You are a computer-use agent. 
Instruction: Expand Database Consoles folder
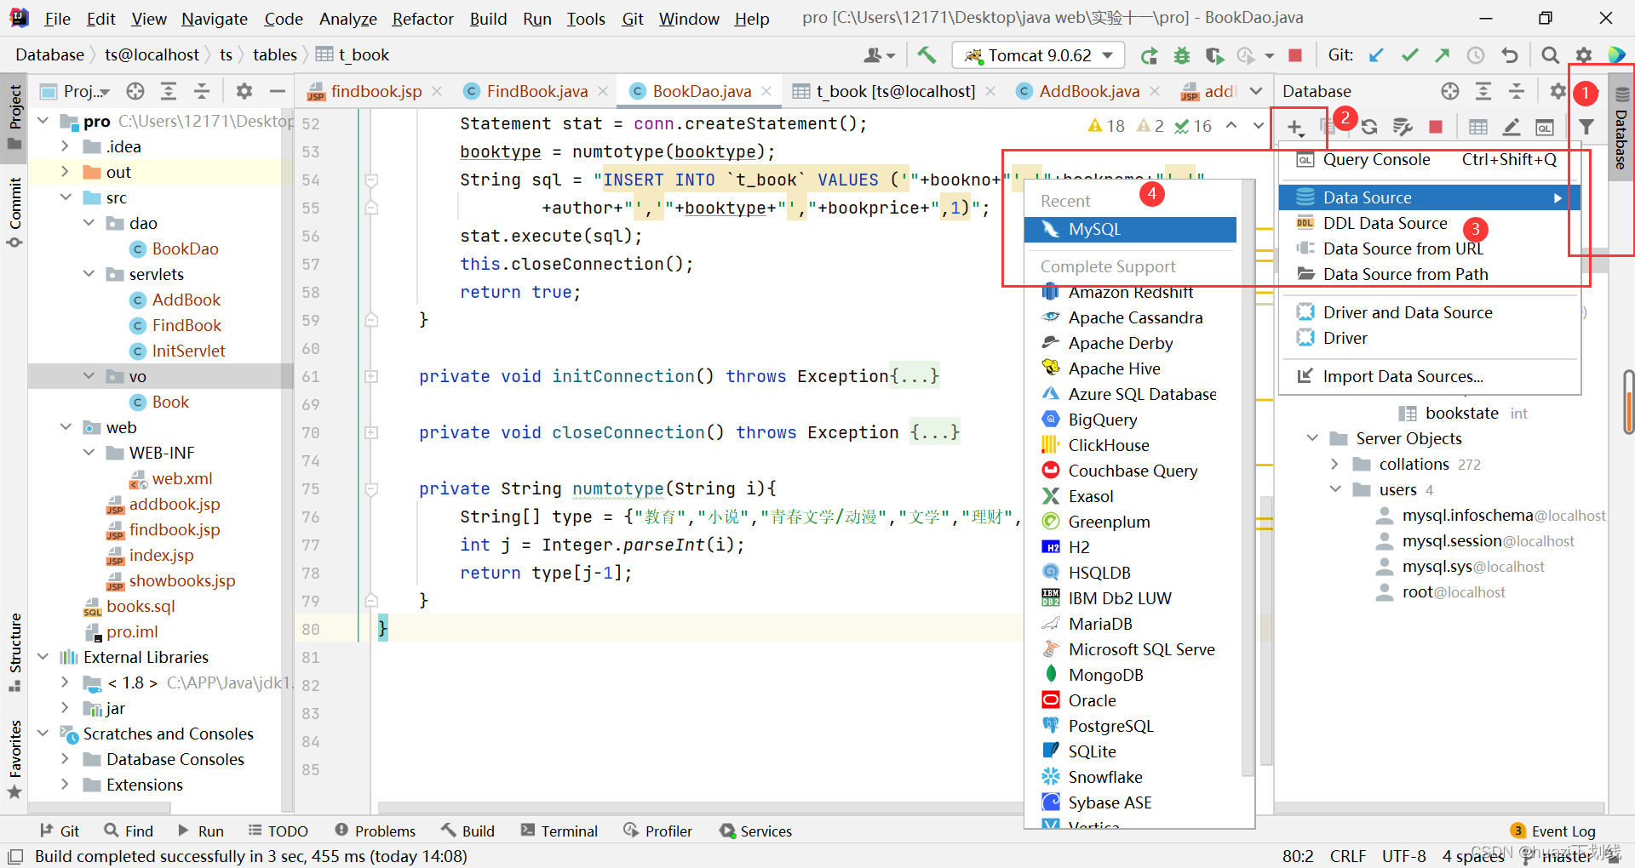coord(65,759)
